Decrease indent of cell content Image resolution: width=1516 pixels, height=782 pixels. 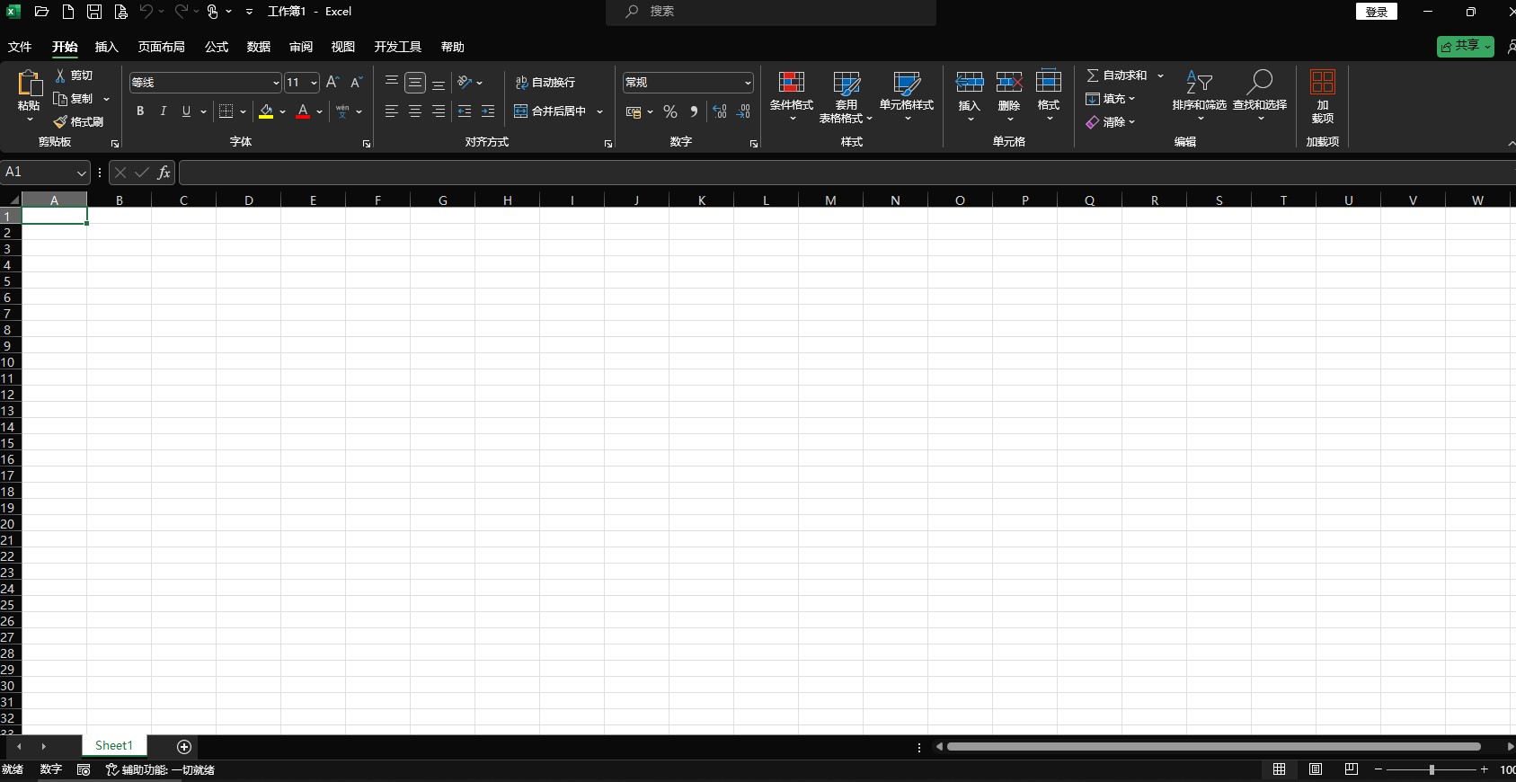(x=465, y=111)
